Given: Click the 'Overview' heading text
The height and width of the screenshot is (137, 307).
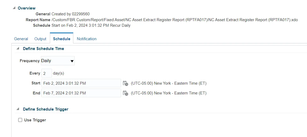Looking at the screenshot, I should [x=27, y=8].
